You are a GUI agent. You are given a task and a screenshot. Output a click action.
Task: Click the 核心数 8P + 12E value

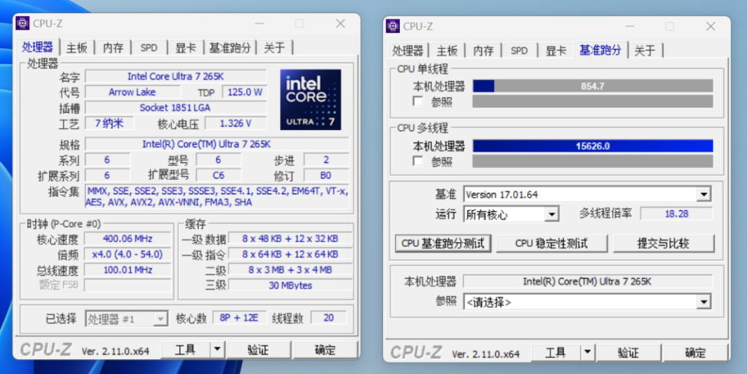tap(239, 318)
